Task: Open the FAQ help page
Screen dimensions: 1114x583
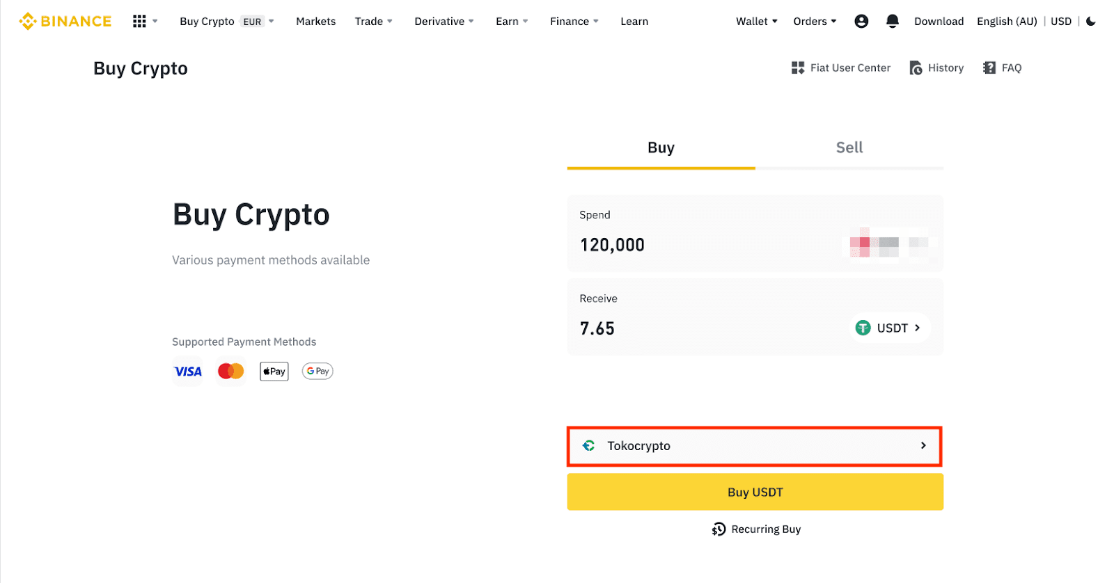Action: tap(1003, 68)
